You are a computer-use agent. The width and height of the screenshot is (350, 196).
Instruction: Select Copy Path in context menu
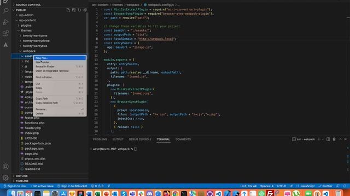tap(60, 99)
